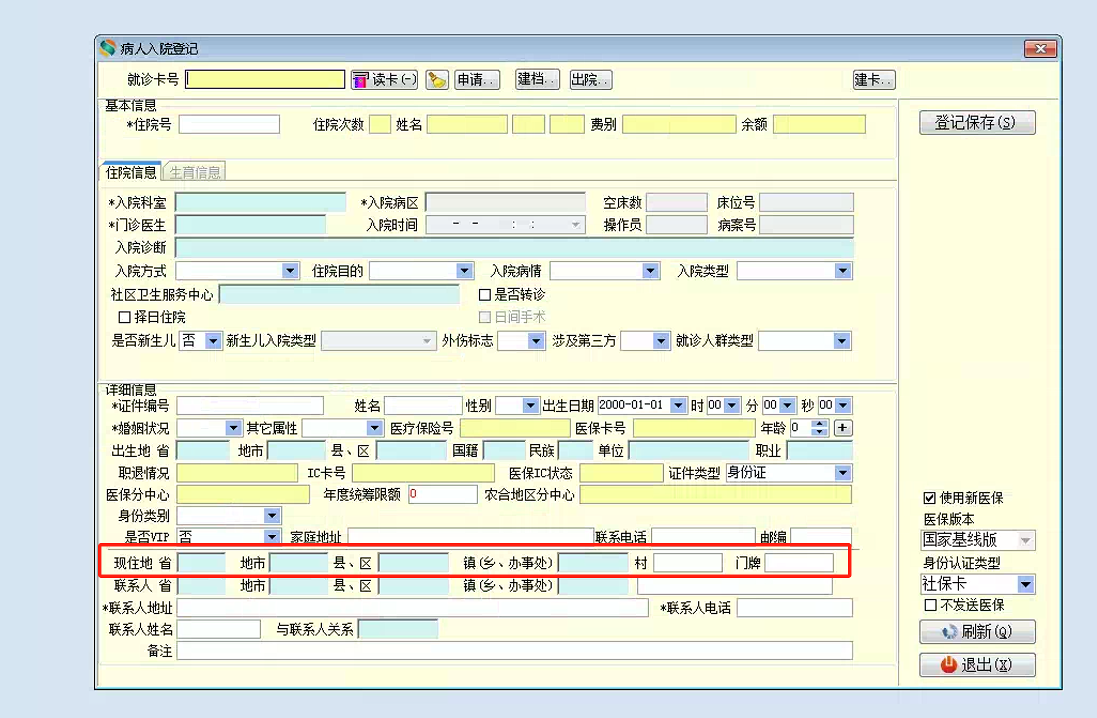The height and width of the screenshot is (718, 1097).
Task: Open the 身份认证类型 社保卡 dropdown
Action: click(x=1025, y=585)
